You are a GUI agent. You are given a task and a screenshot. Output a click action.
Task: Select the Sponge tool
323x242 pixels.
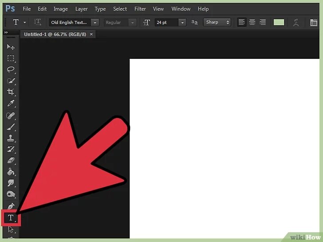[11, 194]
